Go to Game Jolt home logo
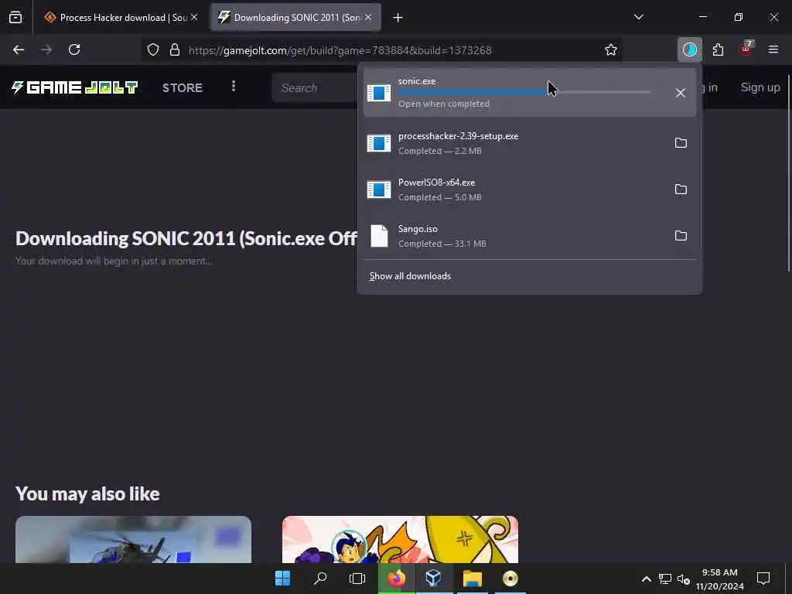The width and height of the screenshot is (792, 594). coord(75,87)
